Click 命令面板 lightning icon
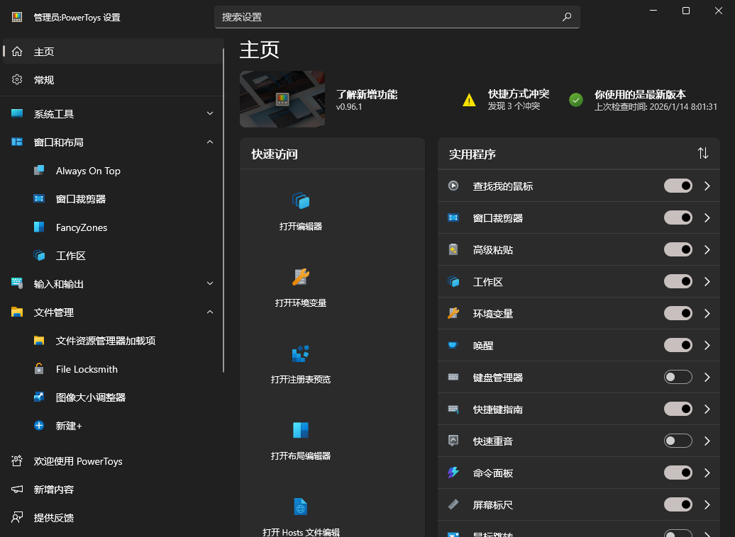This screenshot has height=537, width=735. [453, 473]
